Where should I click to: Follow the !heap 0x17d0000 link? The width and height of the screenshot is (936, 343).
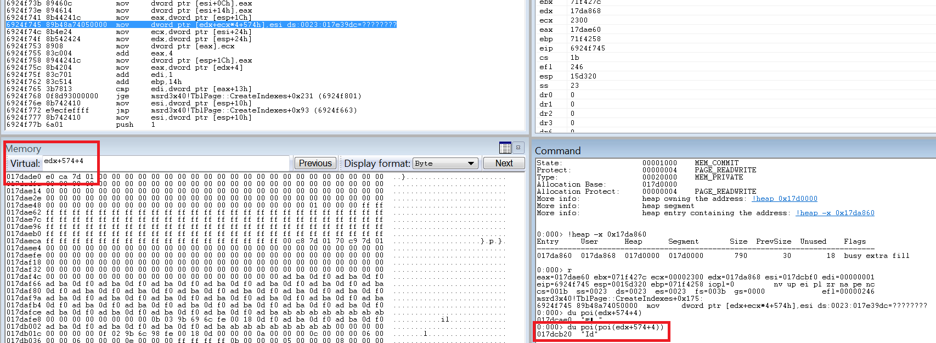(785, 199)
